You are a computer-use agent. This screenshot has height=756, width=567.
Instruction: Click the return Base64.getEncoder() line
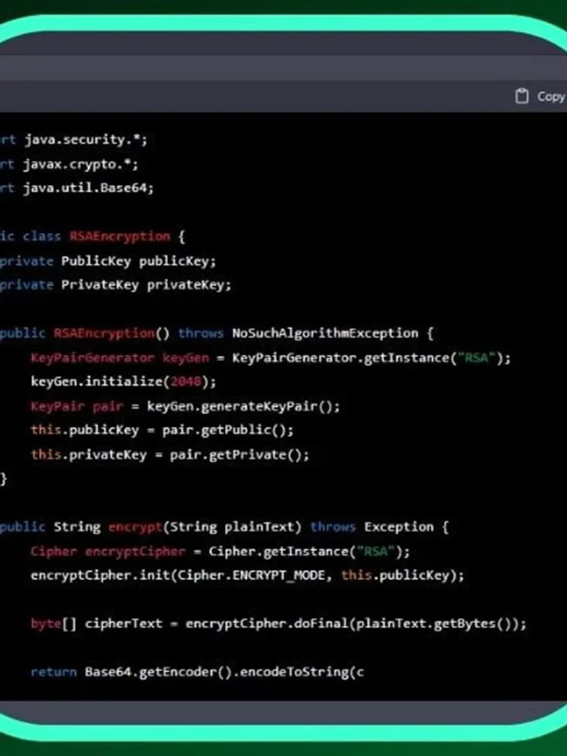[x=197, y=672]
